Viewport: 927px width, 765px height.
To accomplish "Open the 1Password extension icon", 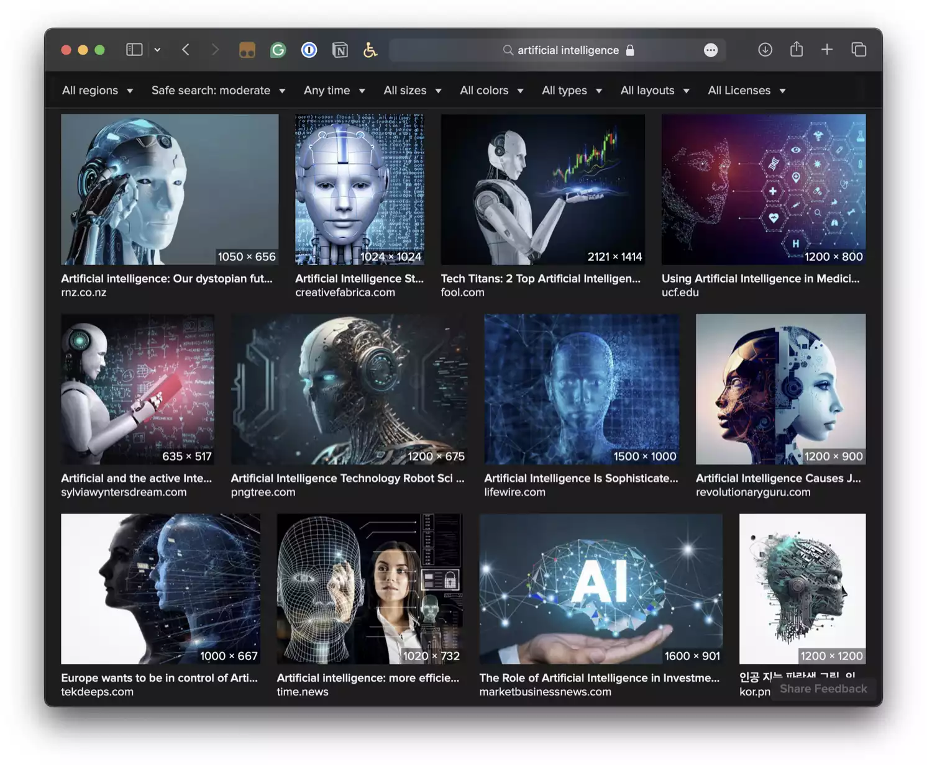I will 309,50.
